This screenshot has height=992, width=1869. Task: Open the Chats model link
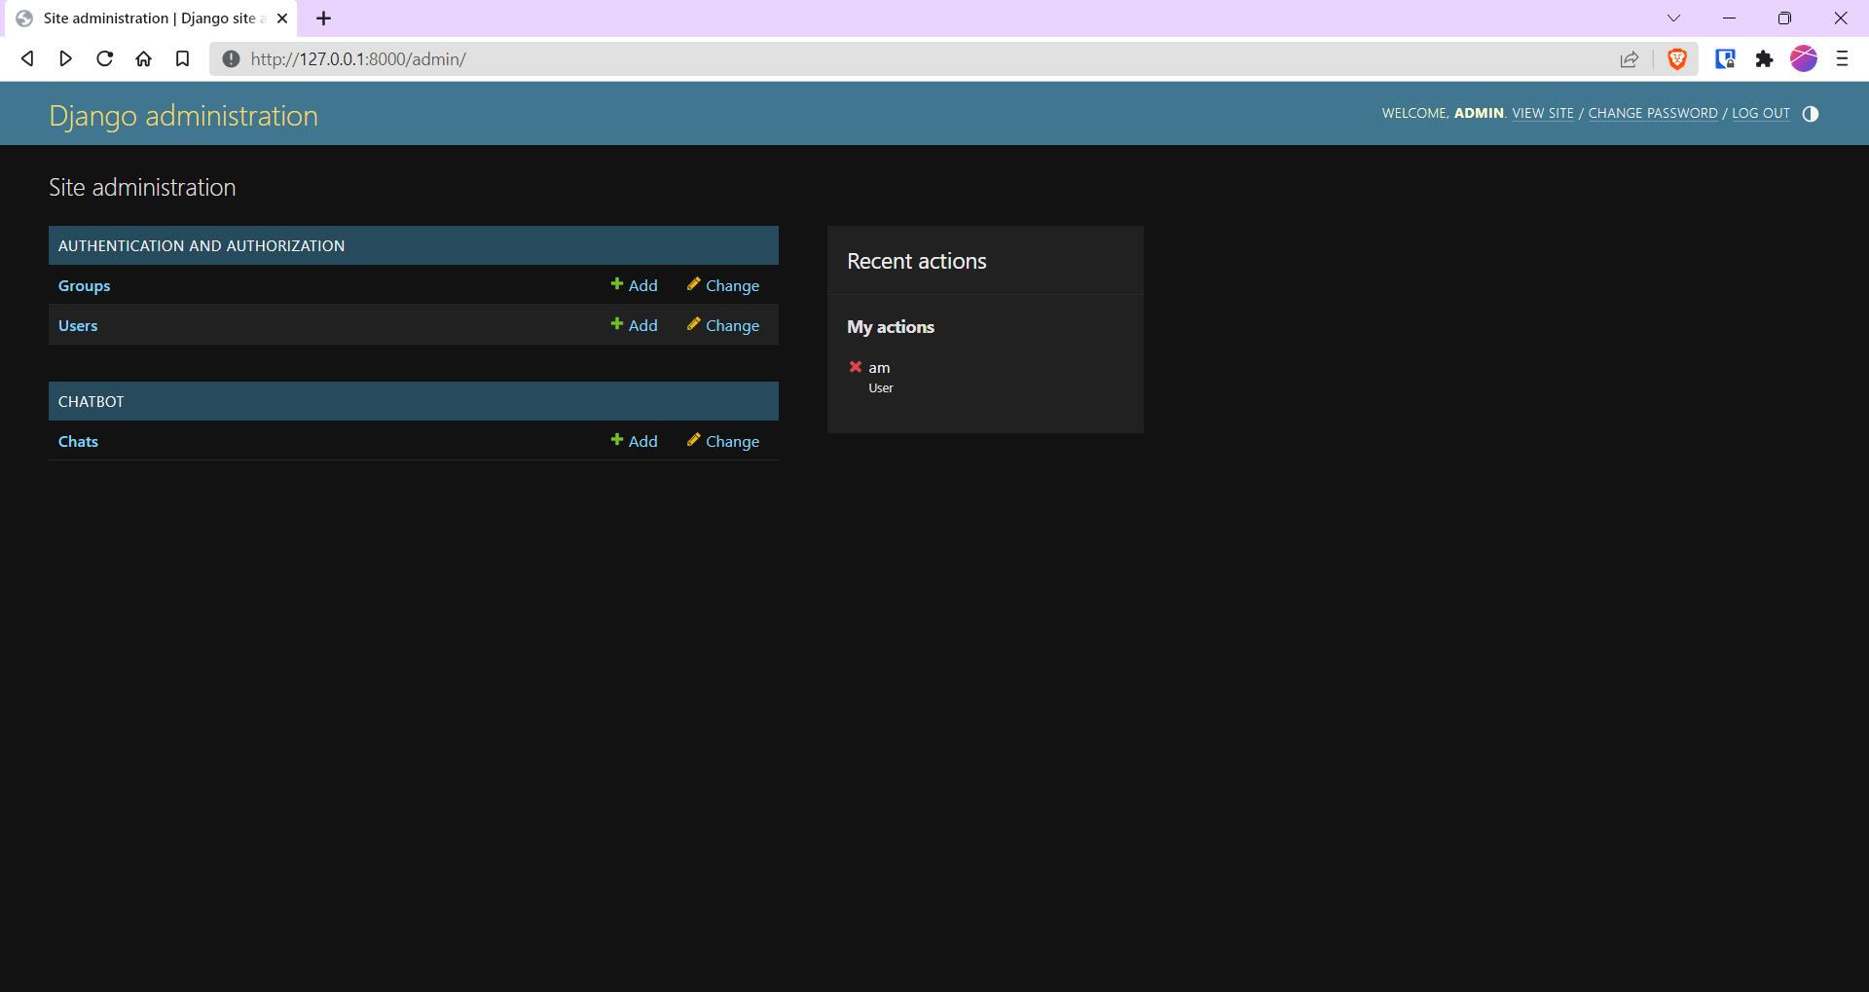(x=78, y=442)
